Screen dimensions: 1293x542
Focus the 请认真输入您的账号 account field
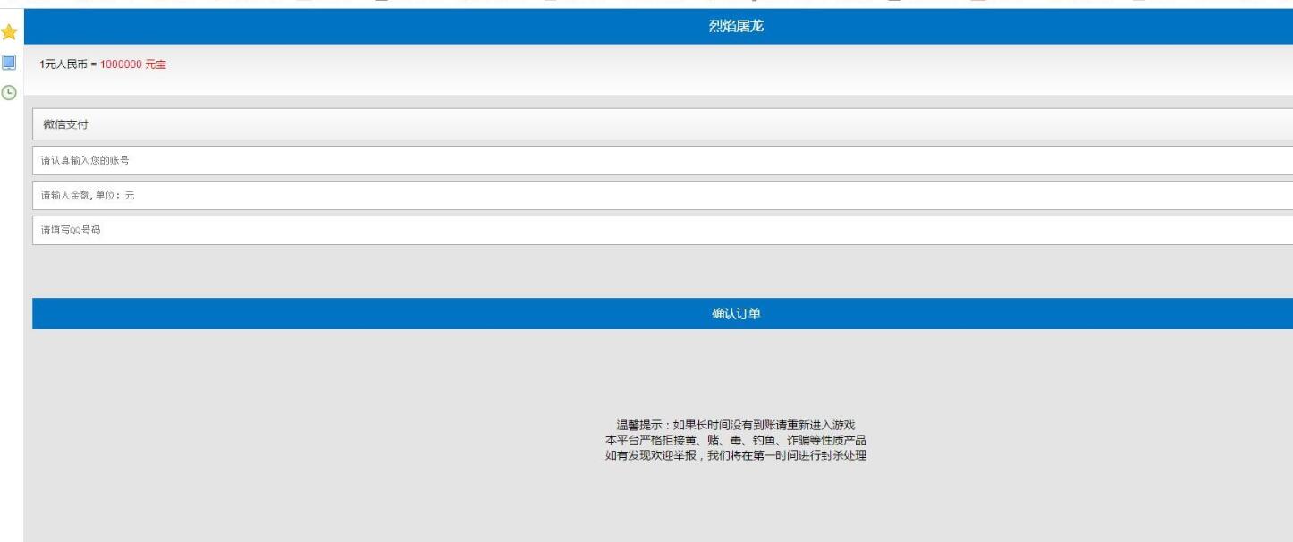[662, 160]
